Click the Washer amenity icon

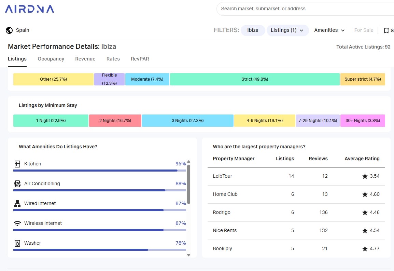[17, 243]
